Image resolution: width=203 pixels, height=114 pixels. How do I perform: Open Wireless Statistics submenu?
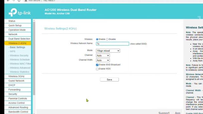[19, 72]
